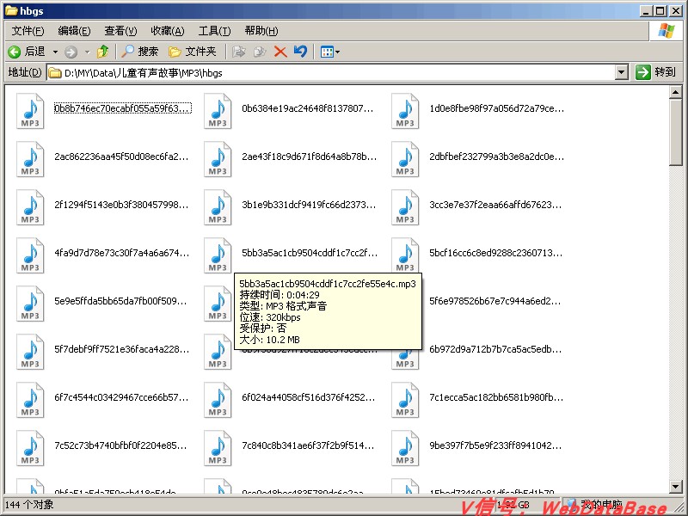688x516 pixels.
Task: Click file name 9be397f7b5e9f233ff8941042
Action: (x=496, y=445)
